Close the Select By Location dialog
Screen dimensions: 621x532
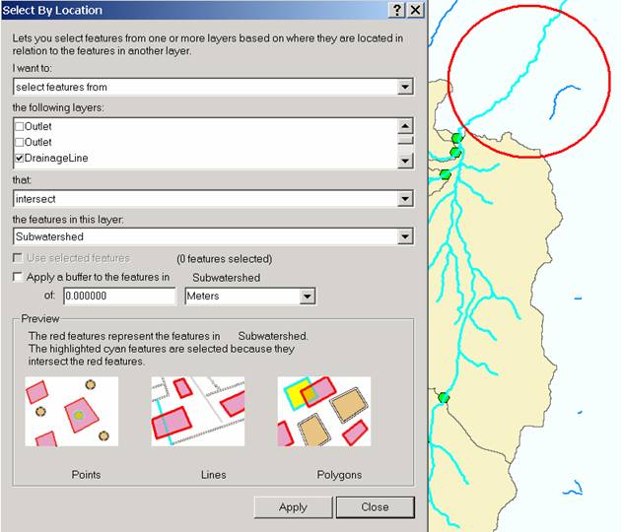click(x=415, y=10)
